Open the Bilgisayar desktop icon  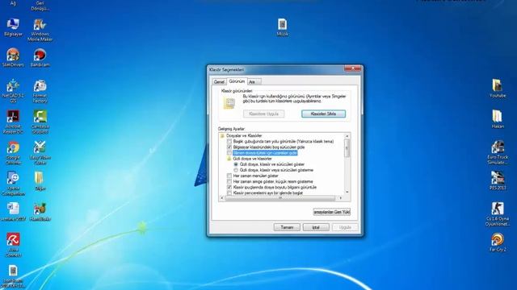pos(13,27)
